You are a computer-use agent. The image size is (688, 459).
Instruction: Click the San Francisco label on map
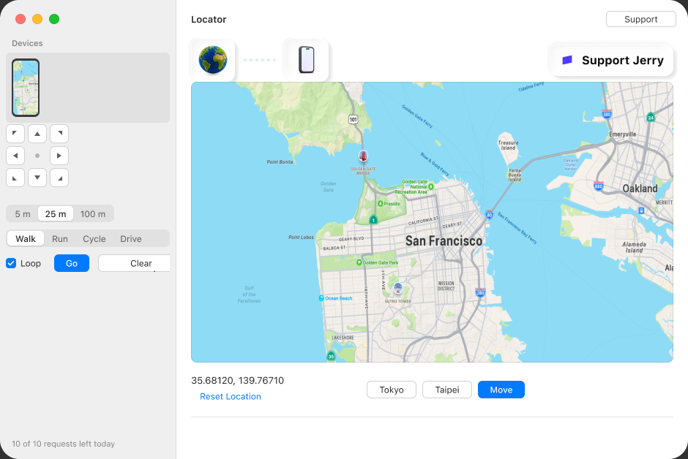444,241
